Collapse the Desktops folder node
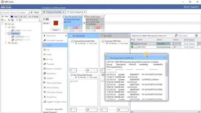The width and height of the screenshot is (201, 113). (6, 34)
